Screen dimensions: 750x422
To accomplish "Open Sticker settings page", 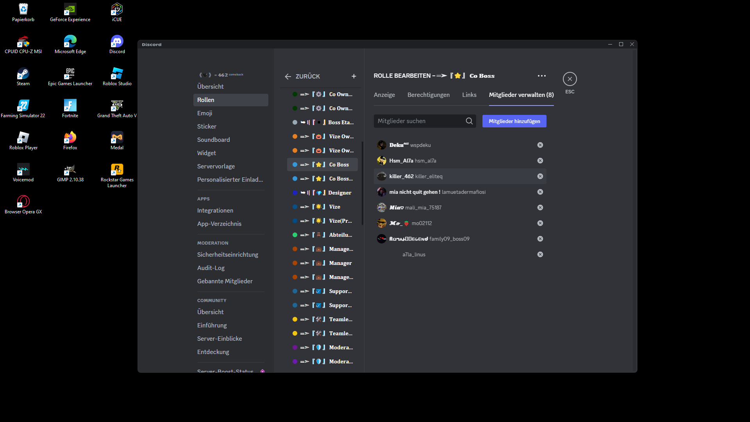I will tap(230, 127).
